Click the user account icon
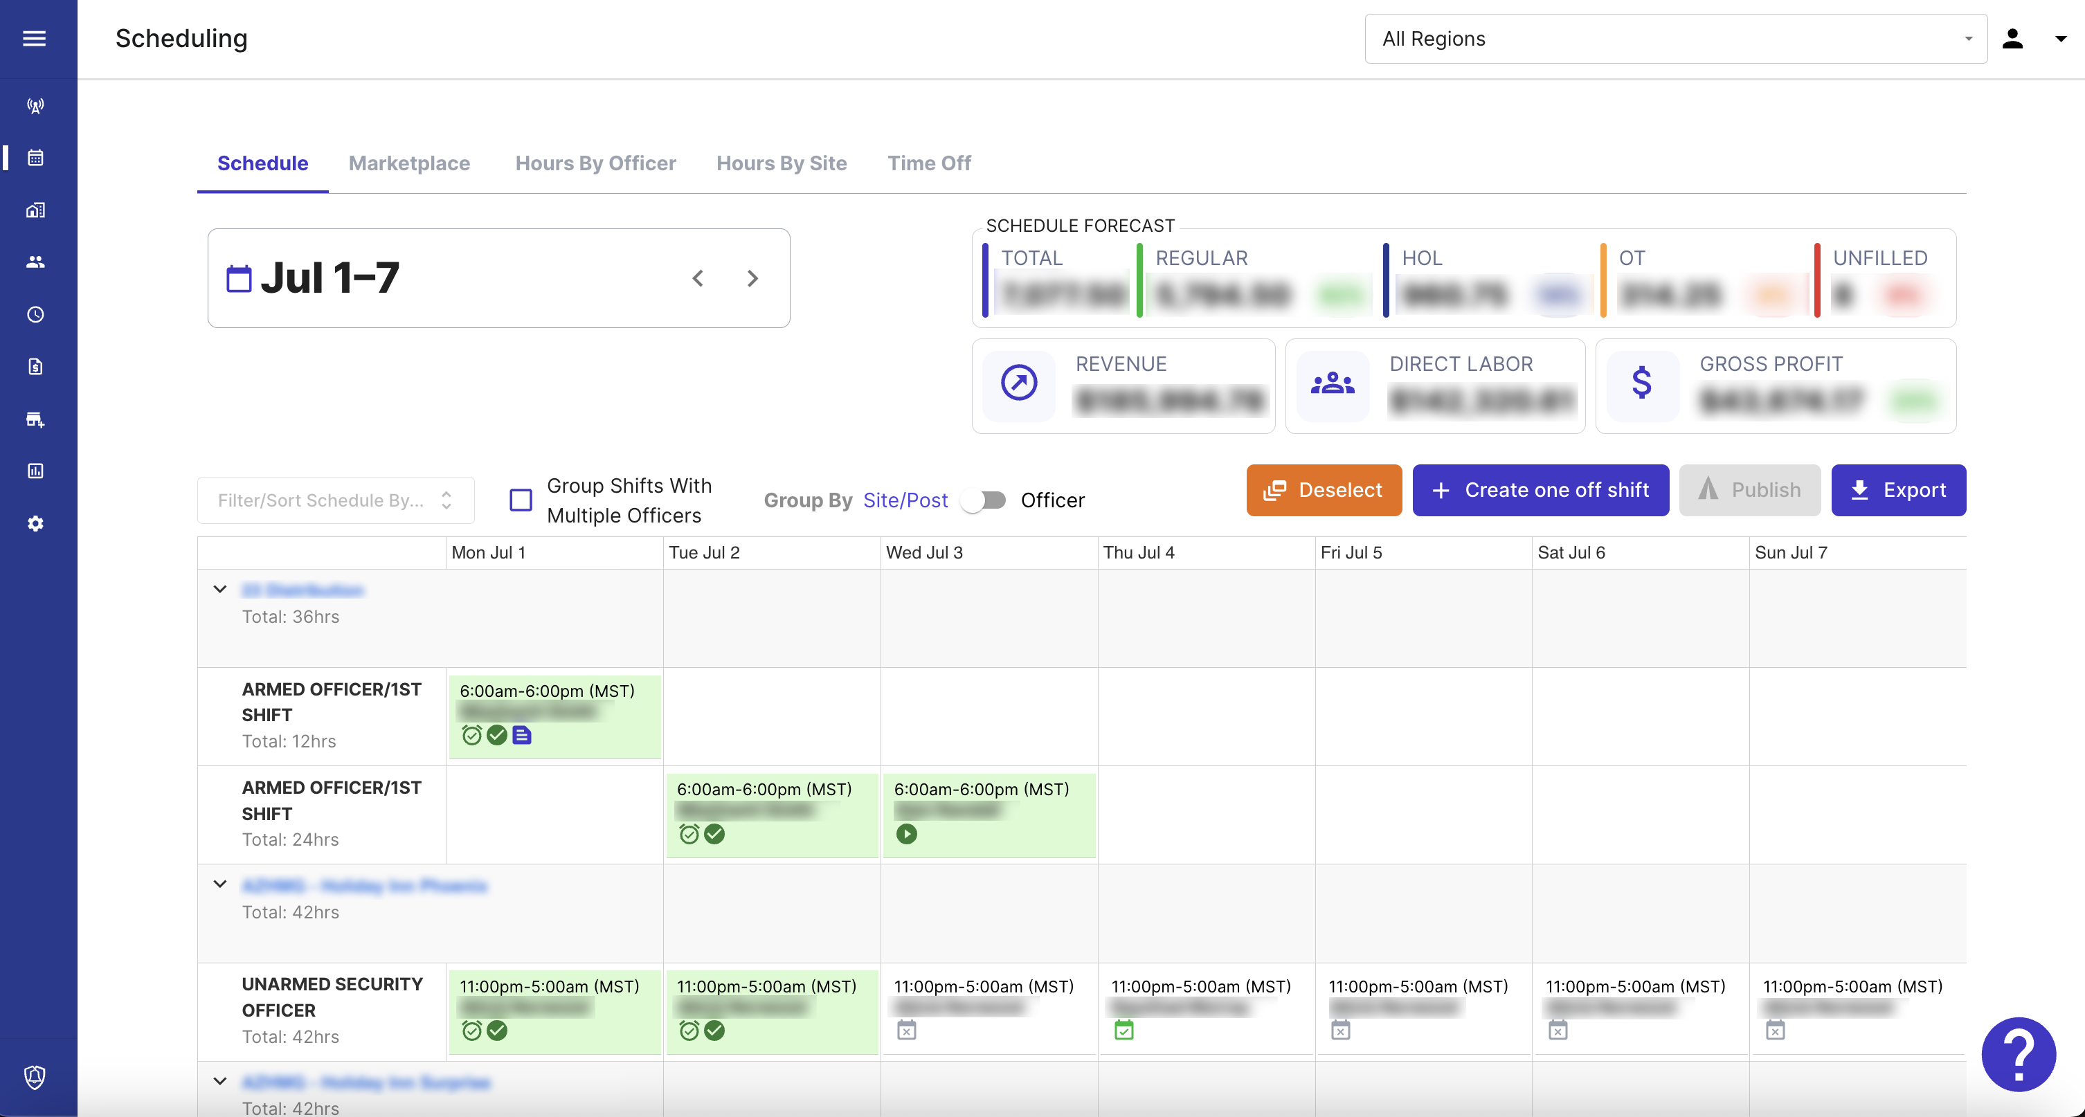This screenshot has width=2085, height=1117. (x=2013, y=38)
